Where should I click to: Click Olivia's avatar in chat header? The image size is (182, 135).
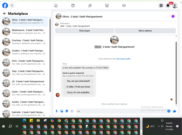[59, 16]
